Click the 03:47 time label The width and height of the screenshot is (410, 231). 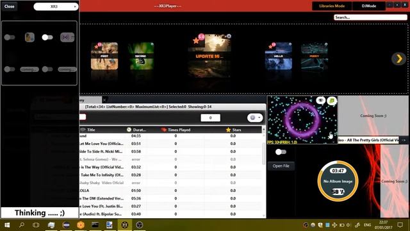(x=338, y=171)
